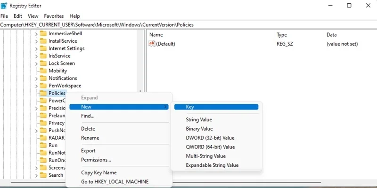Choose Key from the New submenu
This screenshot has height=188, width=377.
190,107
